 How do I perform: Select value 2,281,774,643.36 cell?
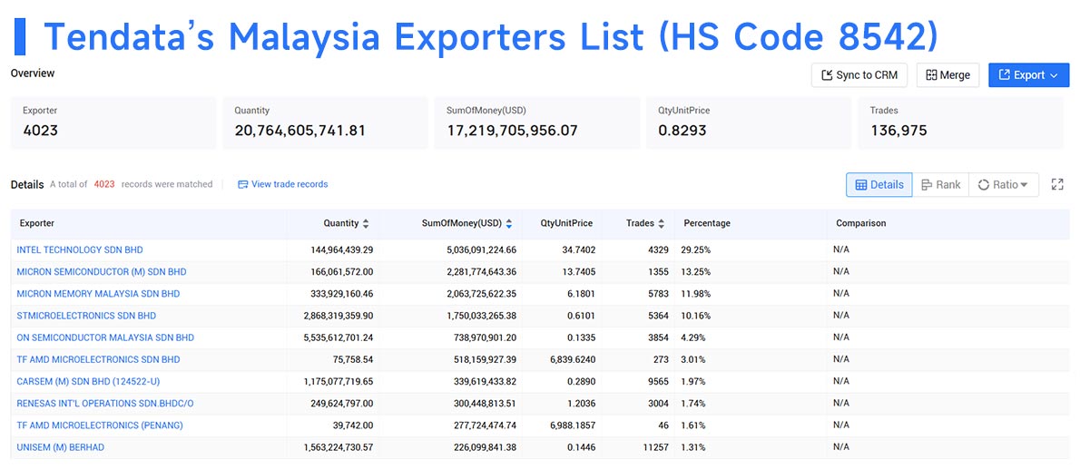click(x=481, y=272)
